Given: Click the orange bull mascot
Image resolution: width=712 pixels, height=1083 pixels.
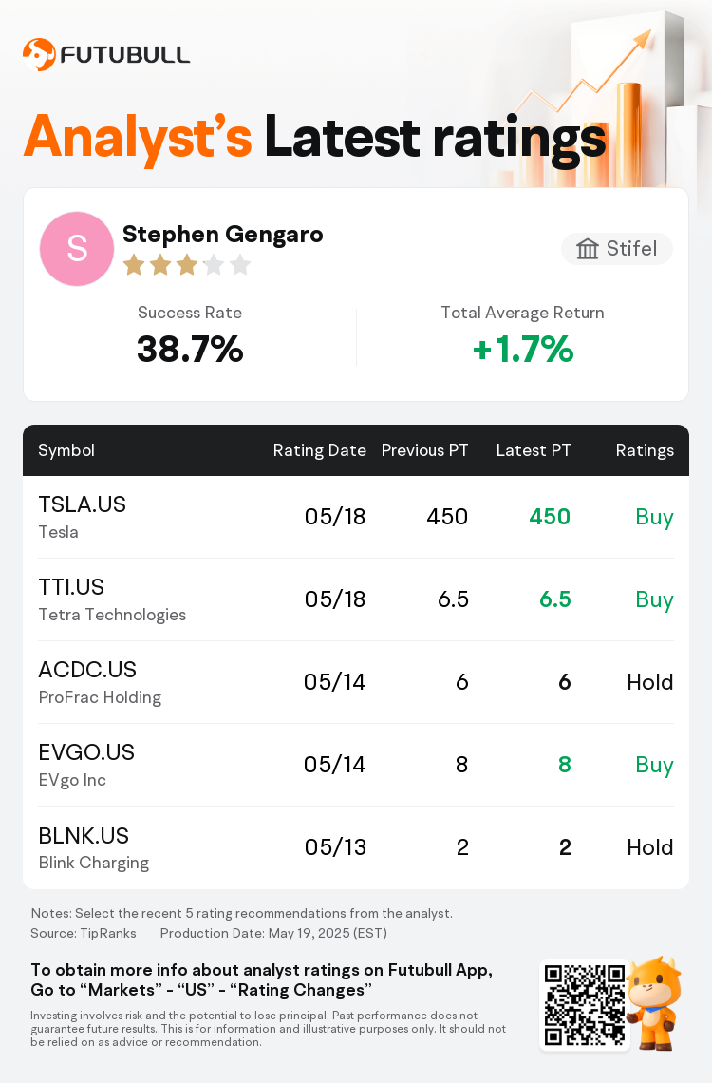Looking at the screenshot, I should [x=654, y=1002].
